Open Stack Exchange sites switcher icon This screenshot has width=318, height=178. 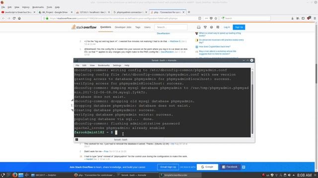(218, 27)
